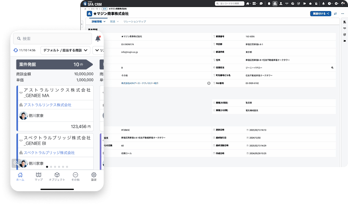Open the user avatar in top right
Image resolution: width=348 pixels, height=205 pixels.
(x=343, y=3)
